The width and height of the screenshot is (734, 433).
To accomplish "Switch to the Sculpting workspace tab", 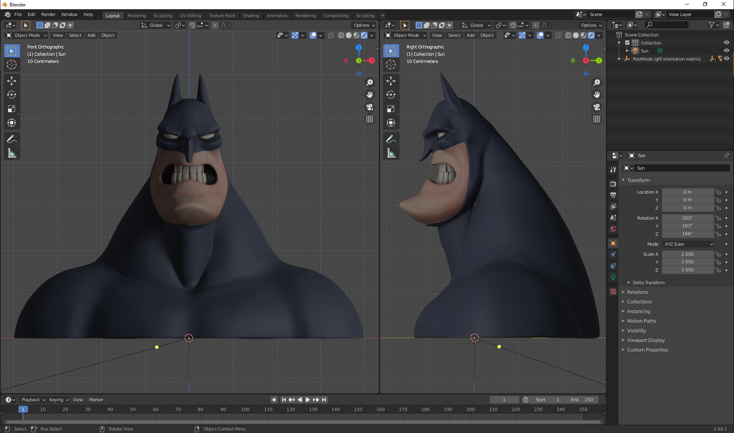I will click(x=163, y=15).
